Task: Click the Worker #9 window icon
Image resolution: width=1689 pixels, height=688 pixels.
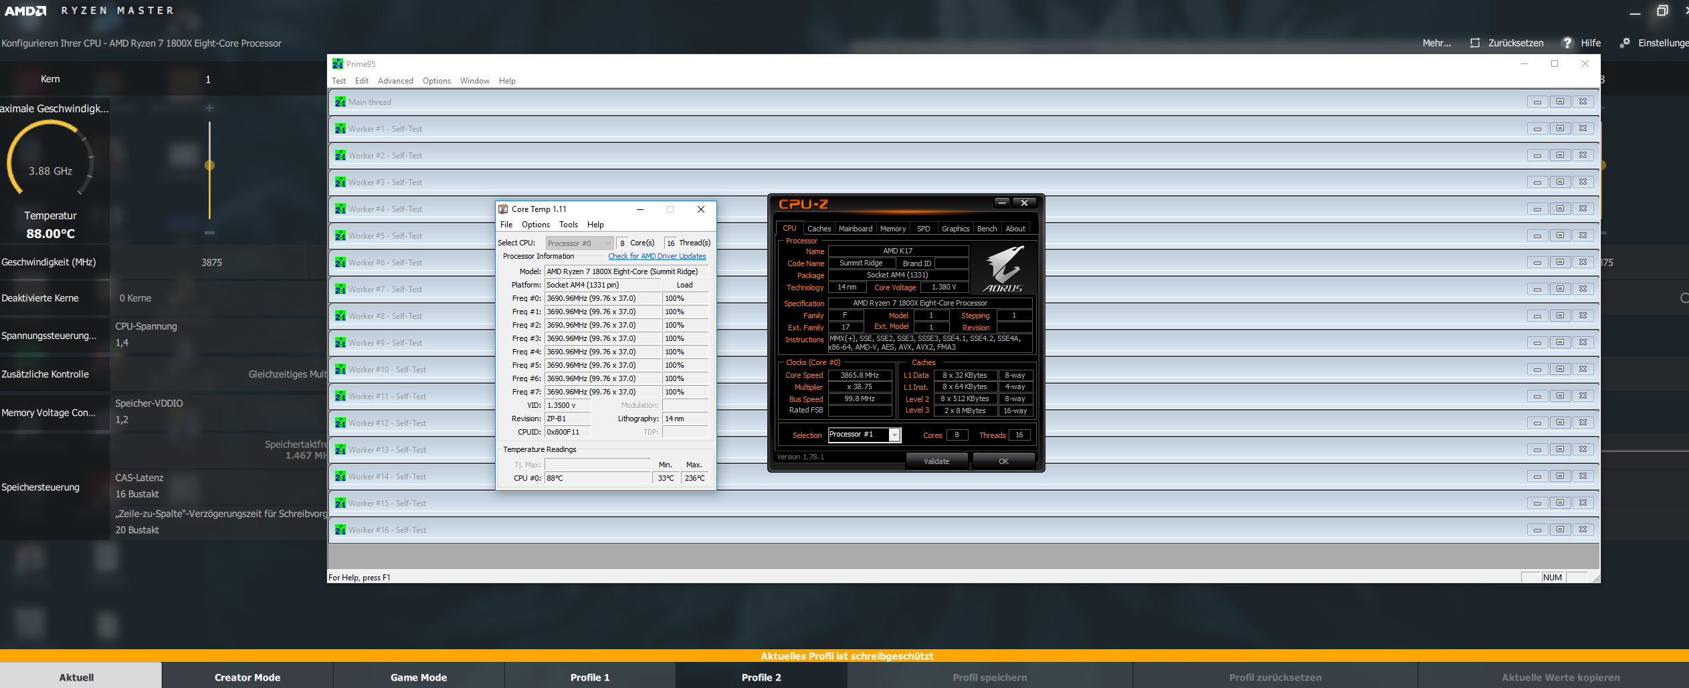Action: [340, 342]
